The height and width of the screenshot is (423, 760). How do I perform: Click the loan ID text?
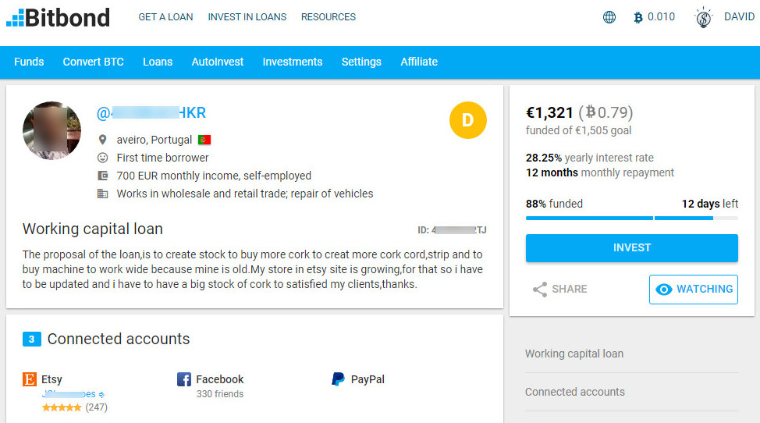point(452,230)
